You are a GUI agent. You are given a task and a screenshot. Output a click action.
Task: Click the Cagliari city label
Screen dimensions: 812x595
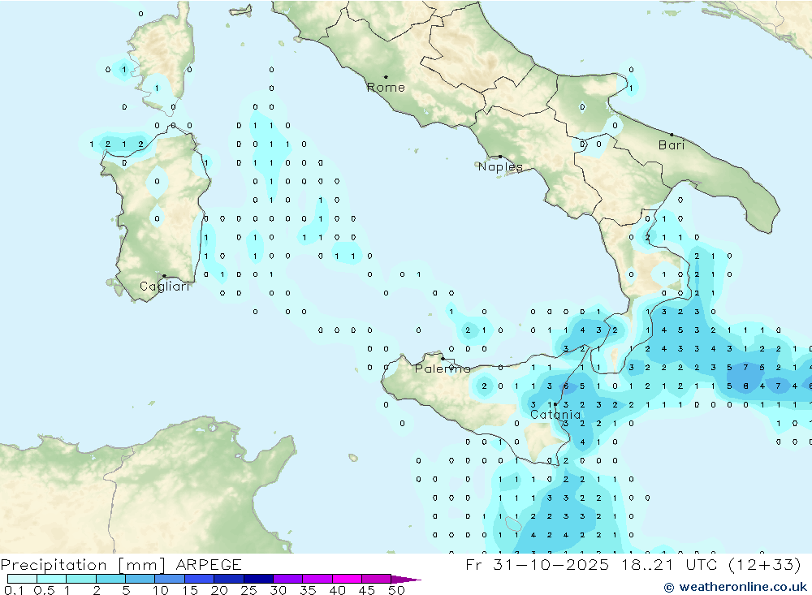coord(165,287)
